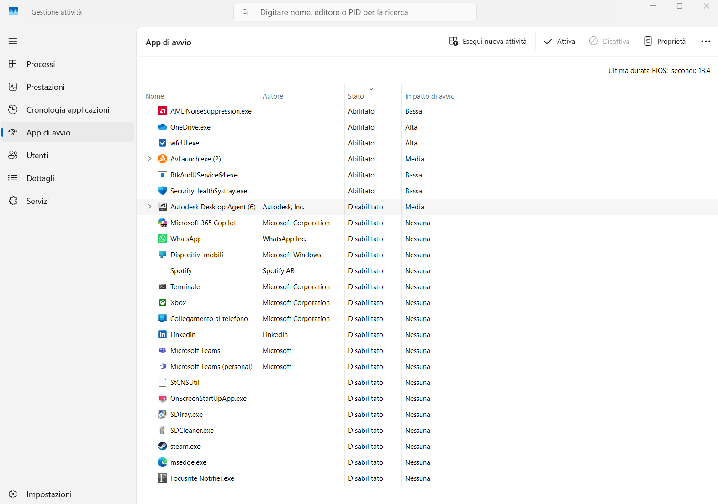Image resolution: width=718 pixels, height=504 pixels.
Task: Click the Microsoft Teams (personal) icon
Action: point(163,366)
